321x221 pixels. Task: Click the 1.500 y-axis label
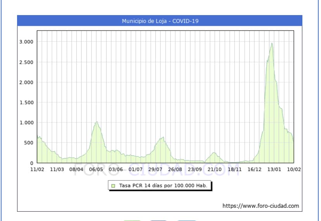(x=26, y=102)
